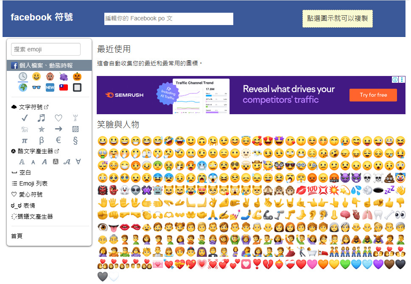Screen dimensions: 411x284
Task: Open the monkey face animals category
Action: pos(50,77)
